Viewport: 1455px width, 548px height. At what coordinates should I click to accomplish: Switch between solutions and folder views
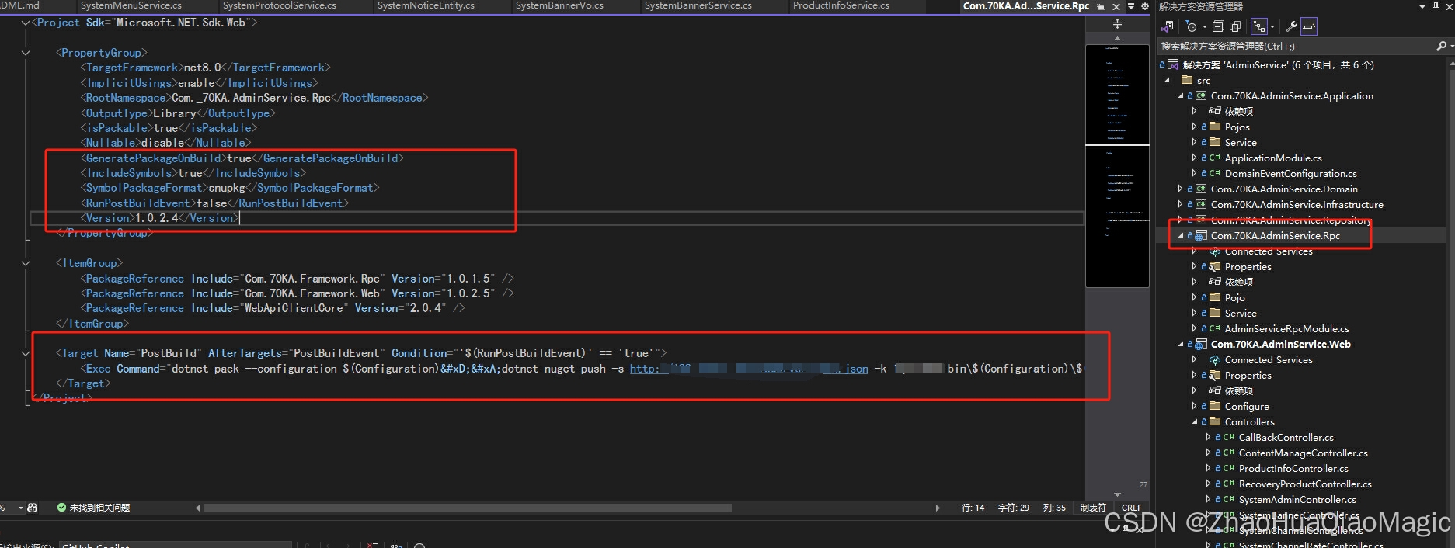[x=1167, y=26]
